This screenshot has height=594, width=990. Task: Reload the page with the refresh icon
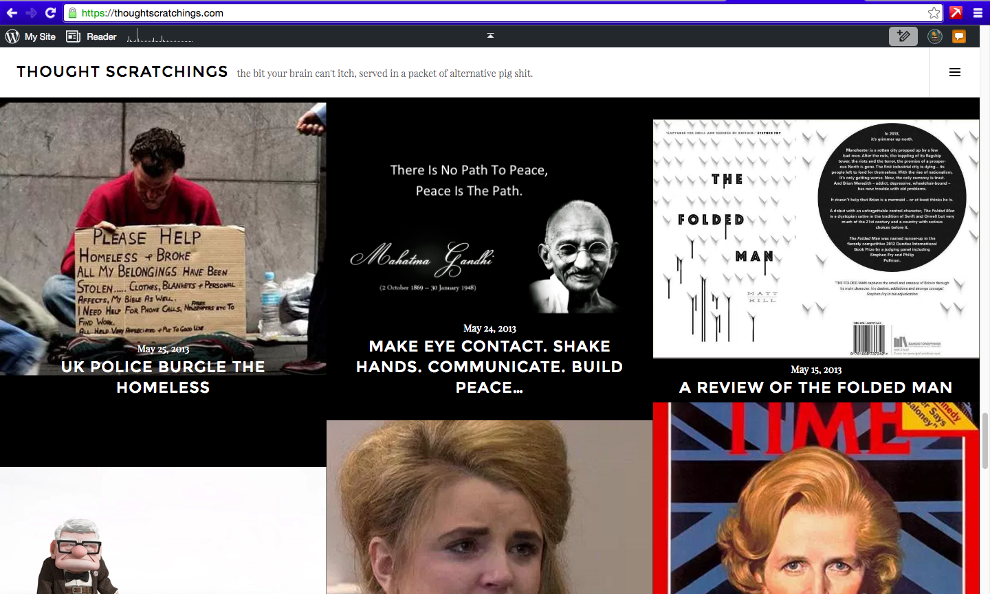tap(50, 12)
